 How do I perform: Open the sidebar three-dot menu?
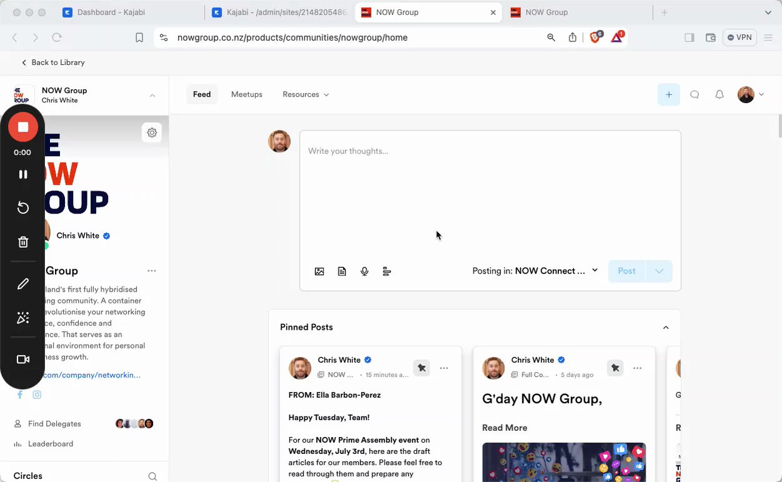click(152, 271)
